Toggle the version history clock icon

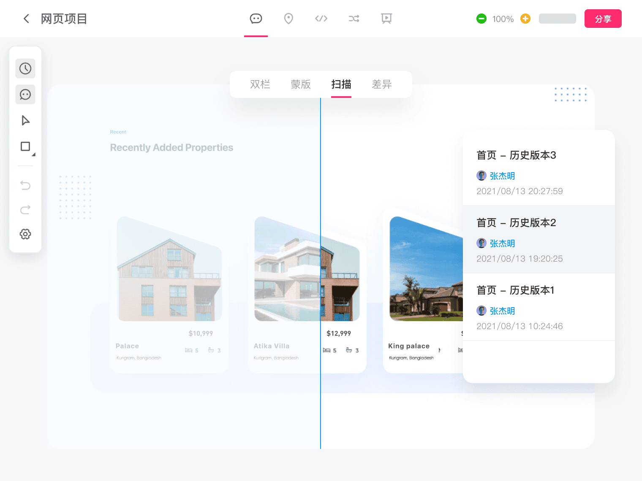pos(25,68)
